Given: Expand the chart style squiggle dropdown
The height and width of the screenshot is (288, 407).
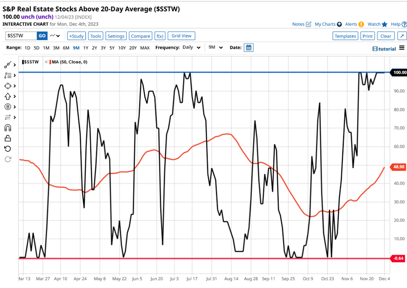Looking at the screenshot, I should [54, 35].
